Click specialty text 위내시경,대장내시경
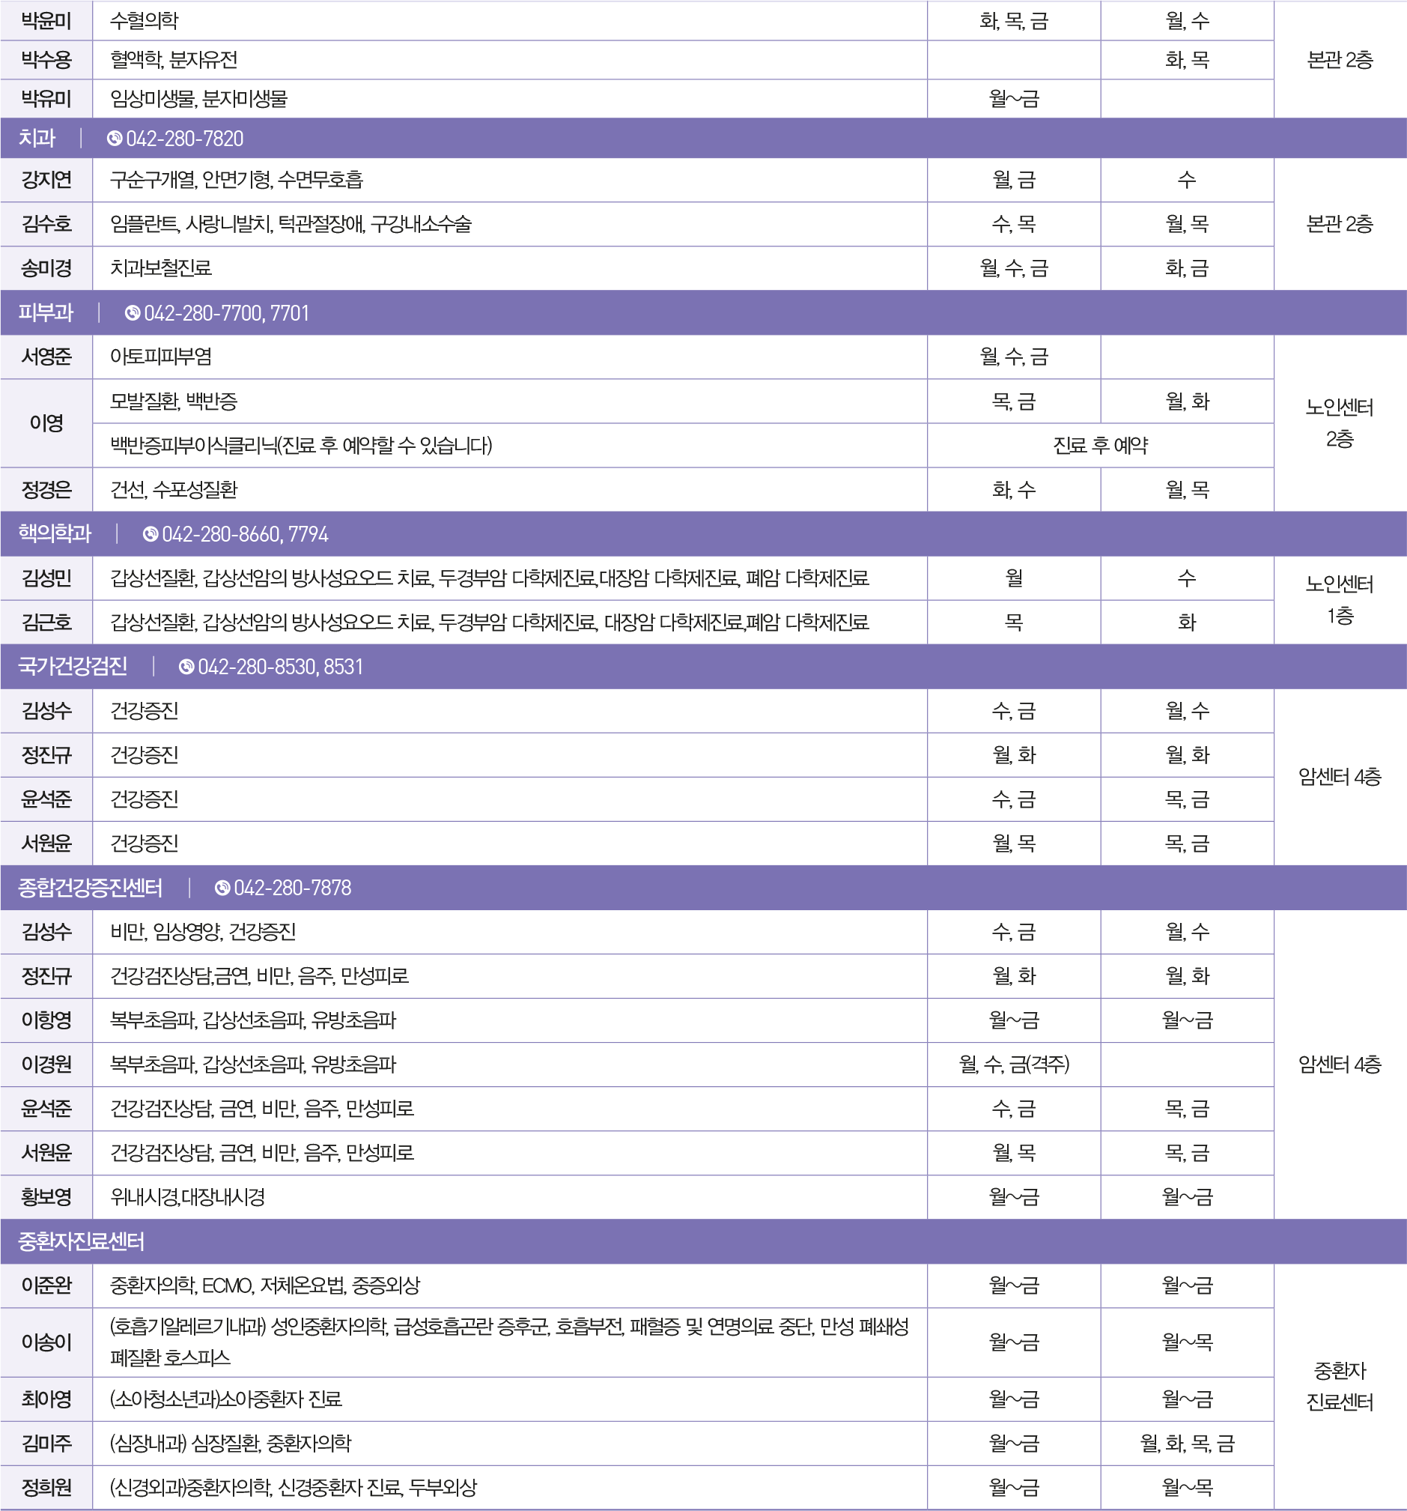 (x=188, y=1197)
